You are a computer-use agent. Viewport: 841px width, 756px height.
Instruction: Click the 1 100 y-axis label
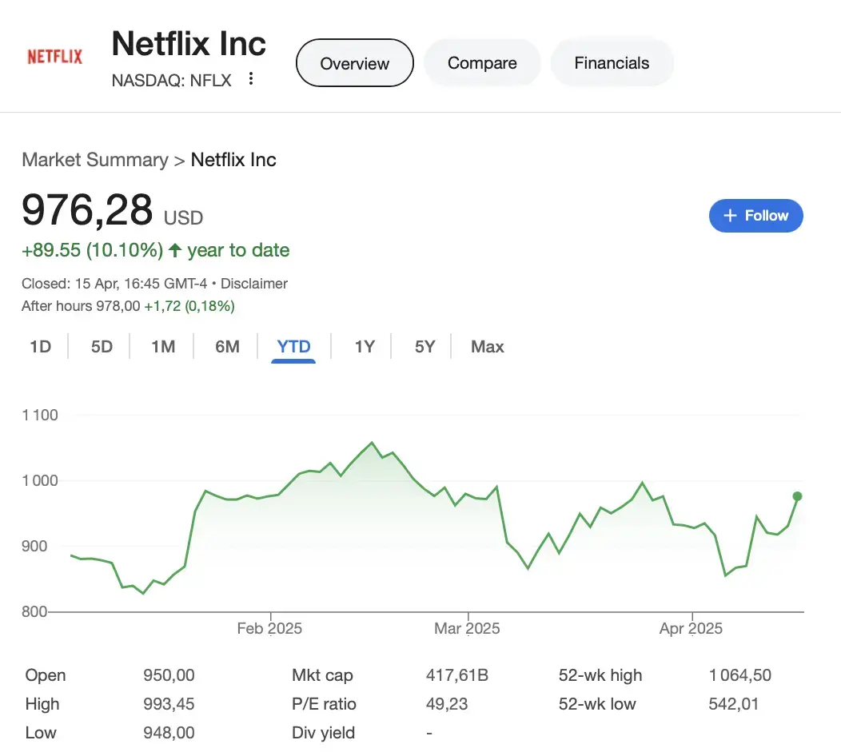point(40,415)
